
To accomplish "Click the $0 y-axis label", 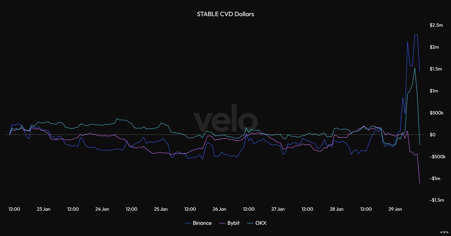I will [432, 134].
